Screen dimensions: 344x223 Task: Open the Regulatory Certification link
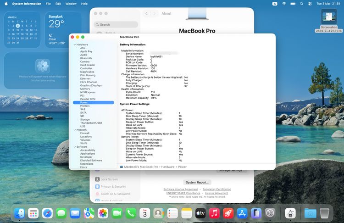tap(217, 189)
